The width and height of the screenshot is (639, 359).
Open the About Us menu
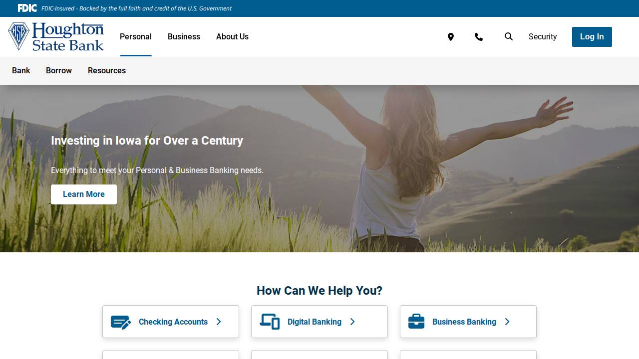pyautogui.click(x=232, y=36)
